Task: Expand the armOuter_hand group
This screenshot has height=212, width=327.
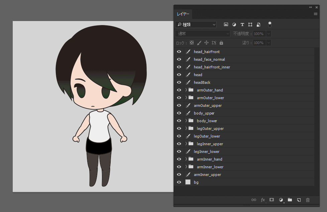Action: (x=186, y=90)
